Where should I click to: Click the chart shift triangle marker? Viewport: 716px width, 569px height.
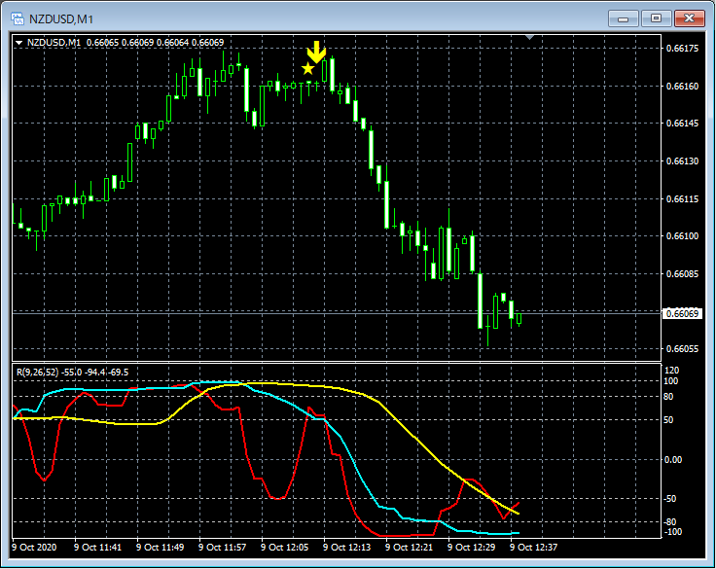click(x=529, y=37)
